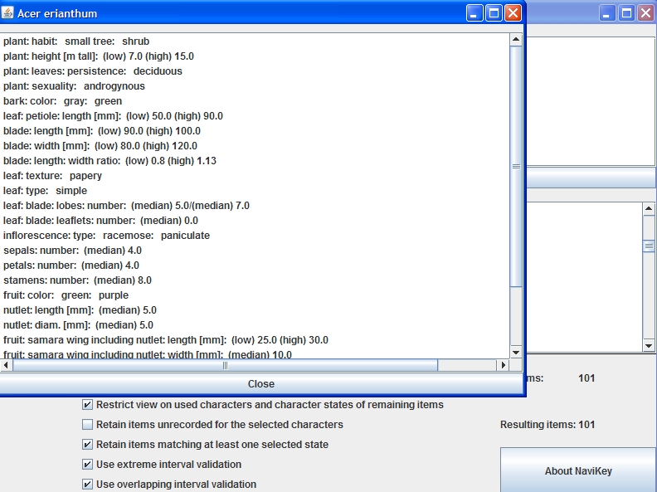This screenshot has height=492, width=657.
Task: Click 'Resulting items: 101' label
Action: tap(547, 425)
